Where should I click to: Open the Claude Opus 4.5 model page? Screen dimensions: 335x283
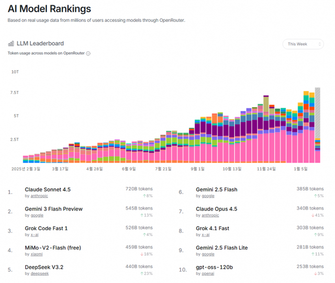point(216,209)
